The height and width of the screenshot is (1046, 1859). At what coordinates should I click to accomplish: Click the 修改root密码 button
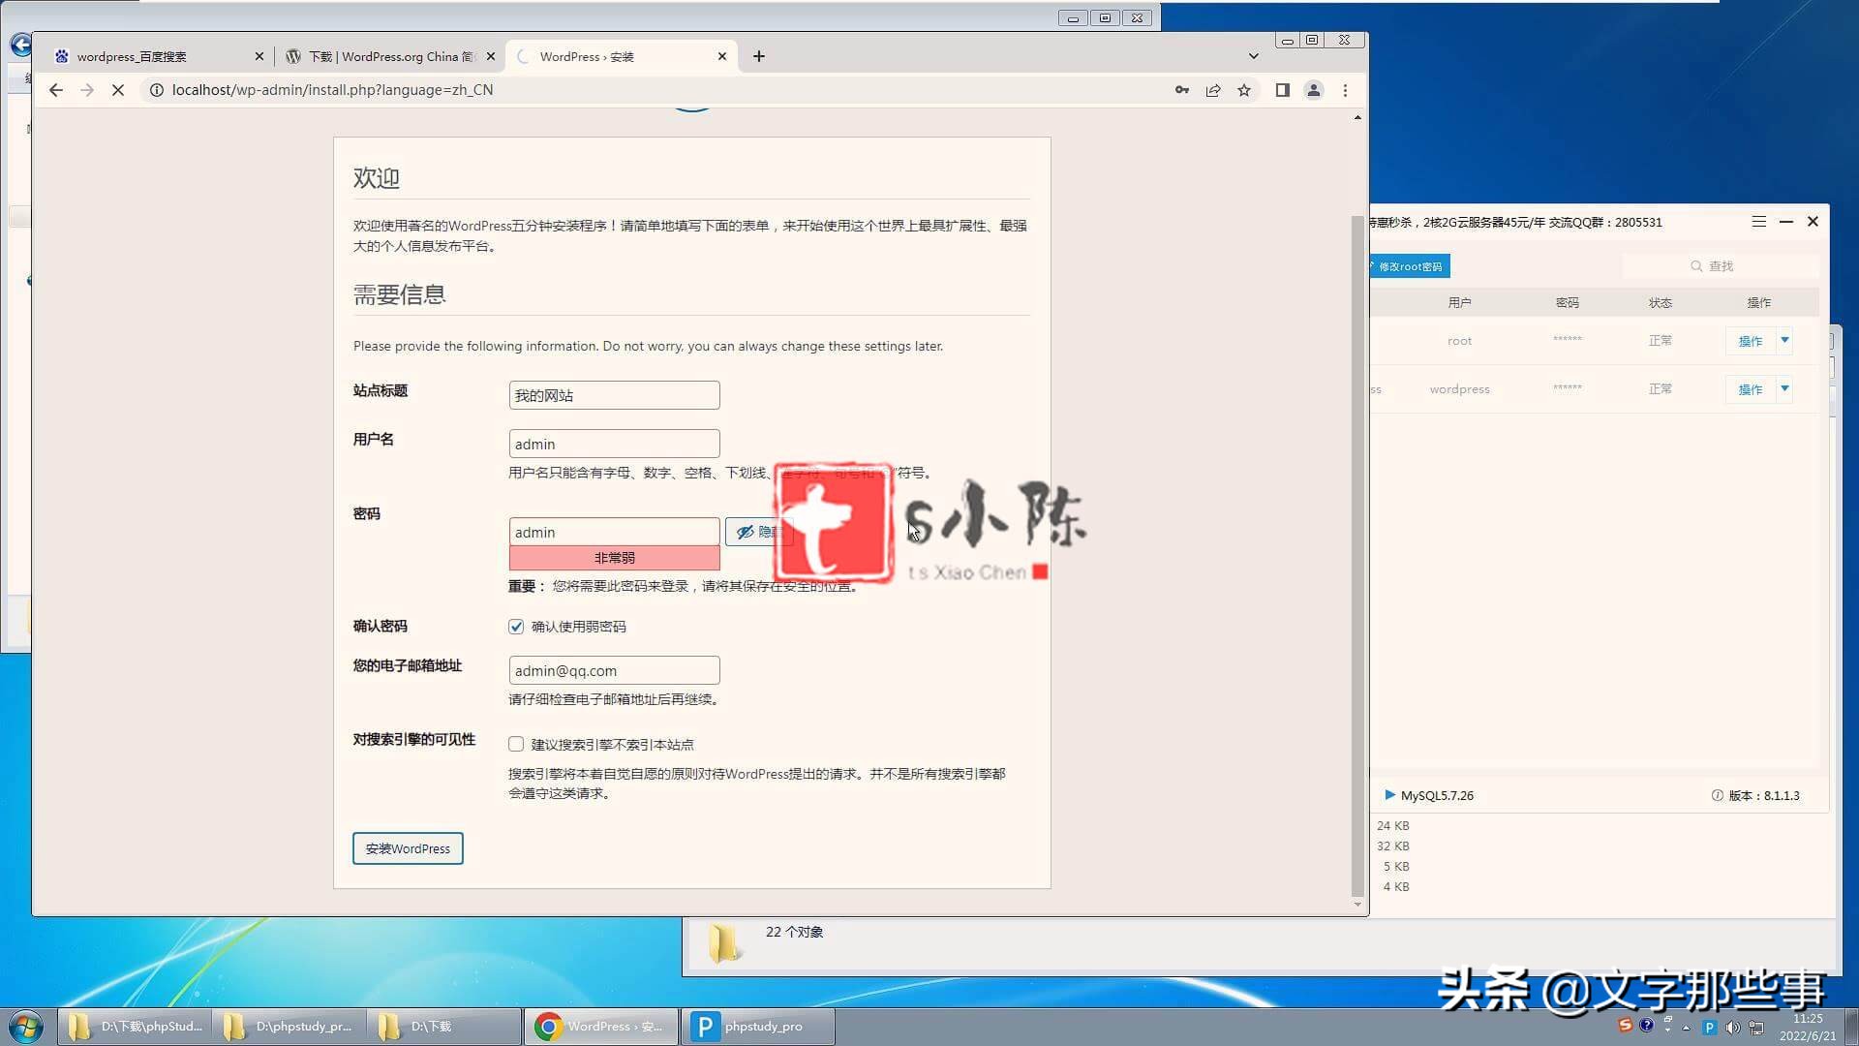[1410, 265]
